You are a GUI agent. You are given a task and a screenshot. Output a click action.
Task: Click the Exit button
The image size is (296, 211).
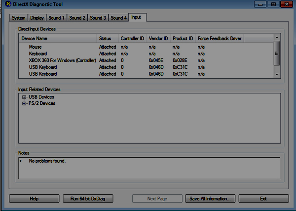tap(264, 199)
